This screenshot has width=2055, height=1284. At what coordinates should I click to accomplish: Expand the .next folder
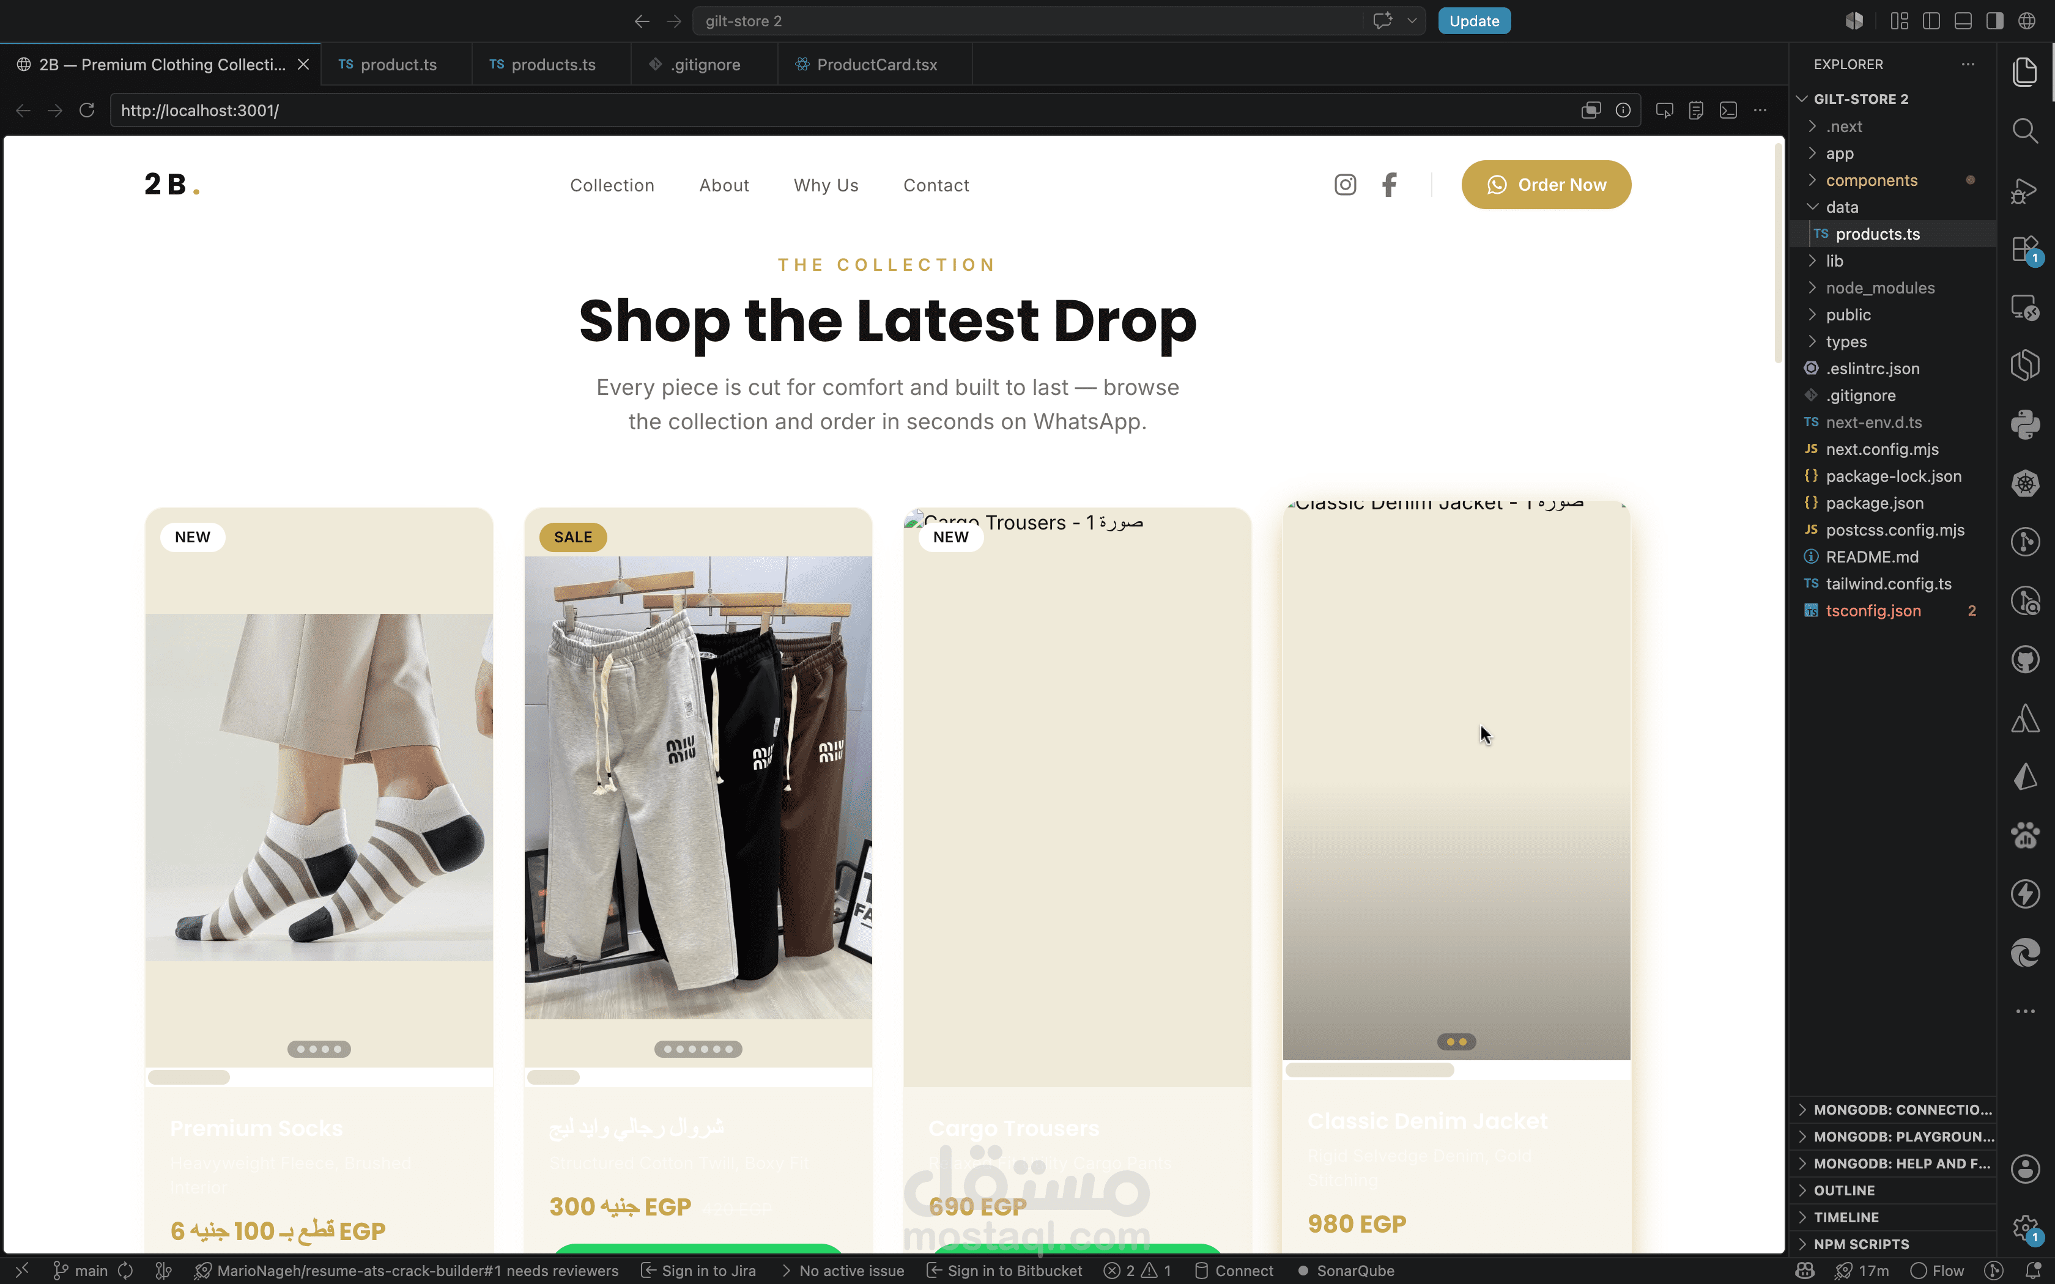[x=1893, y=127]
